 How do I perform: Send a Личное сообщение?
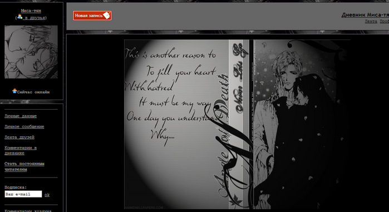pos(24,127)
